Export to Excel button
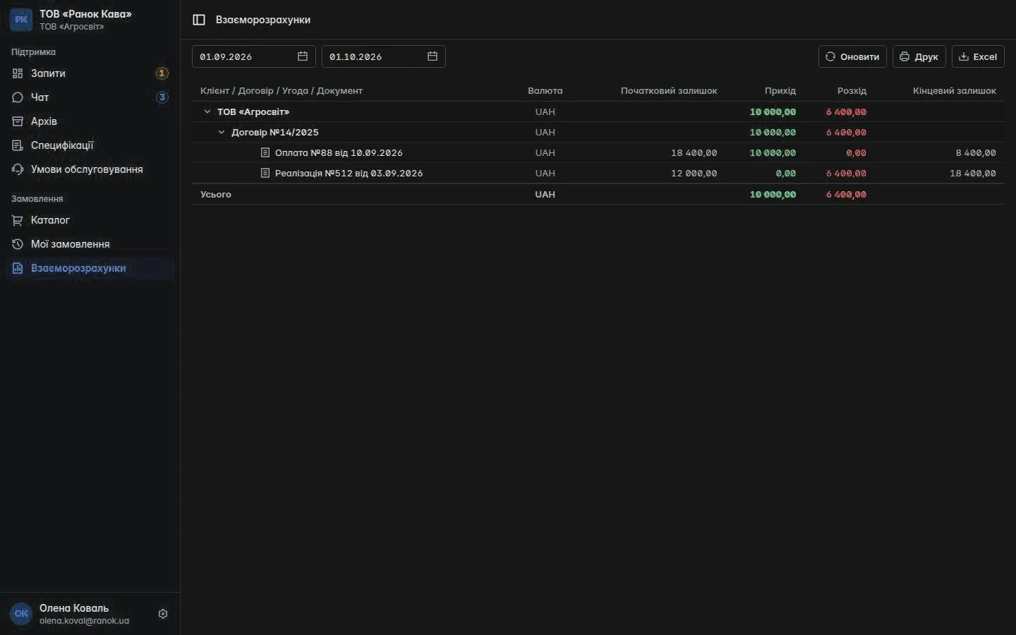 click(978, 56)
